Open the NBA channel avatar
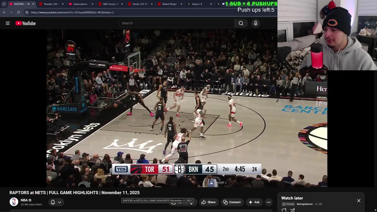377x212 pixels. [x=14, y=202]
